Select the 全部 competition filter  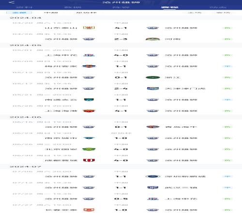pyautogui.click(x=19, y=13)
